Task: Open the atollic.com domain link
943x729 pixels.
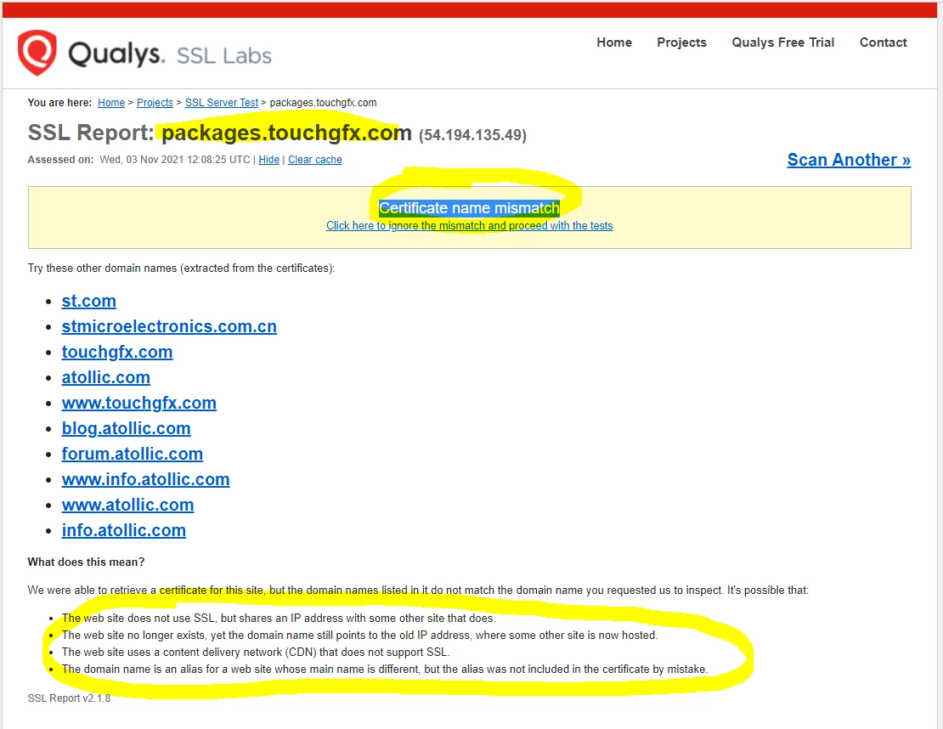Action: click(106, 377)
